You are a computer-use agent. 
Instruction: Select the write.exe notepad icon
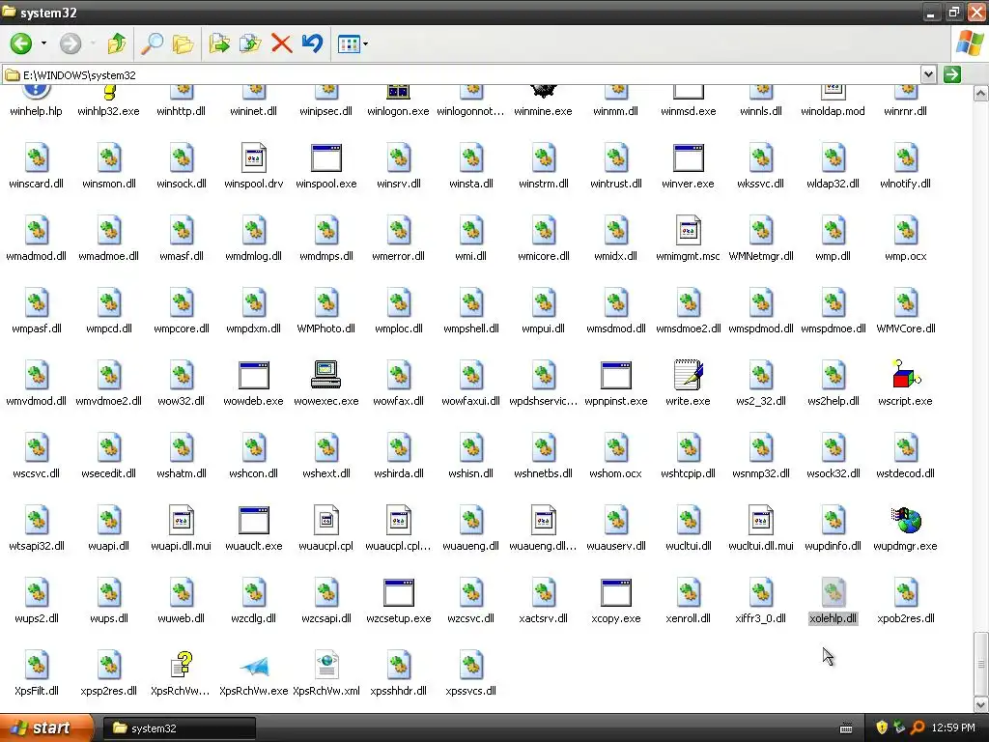pos(688,374)
